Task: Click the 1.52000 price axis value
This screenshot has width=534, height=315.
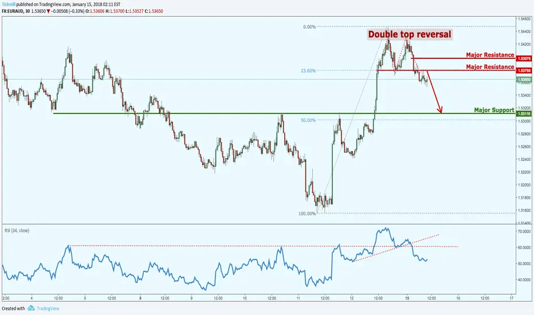Action: (524, 185)
